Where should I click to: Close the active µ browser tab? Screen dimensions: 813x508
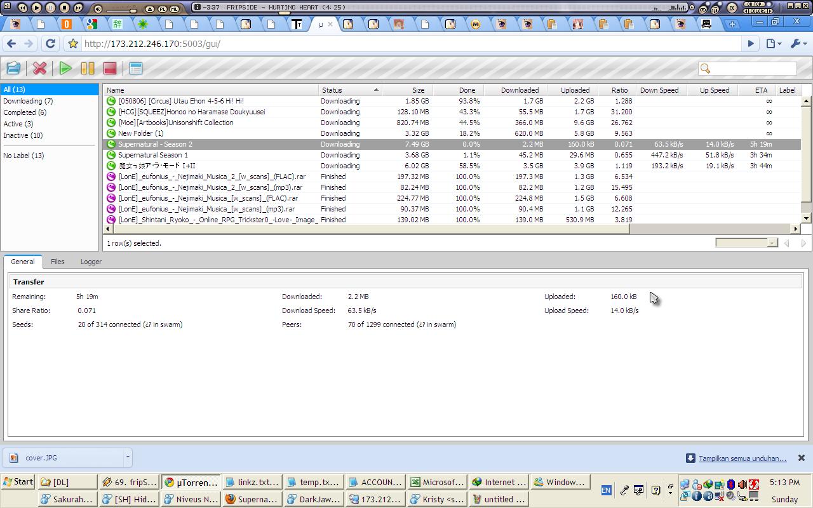coord(330,25)
